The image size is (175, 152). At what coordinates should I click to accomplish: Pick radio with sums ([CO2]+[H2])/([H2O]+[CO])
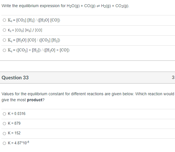pos(4,50)
